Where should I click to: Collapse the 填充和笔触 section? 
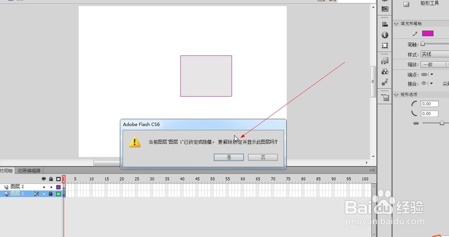click(396, 24)
